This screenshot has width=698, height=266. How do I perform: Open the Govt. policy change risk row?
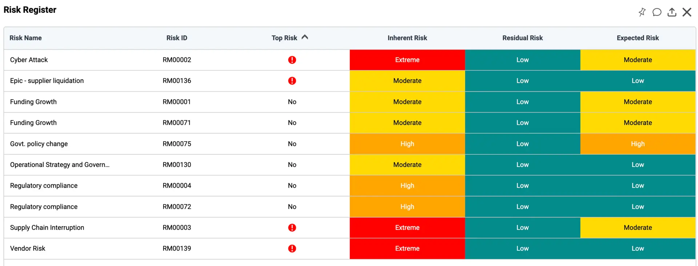pos(39,144)
